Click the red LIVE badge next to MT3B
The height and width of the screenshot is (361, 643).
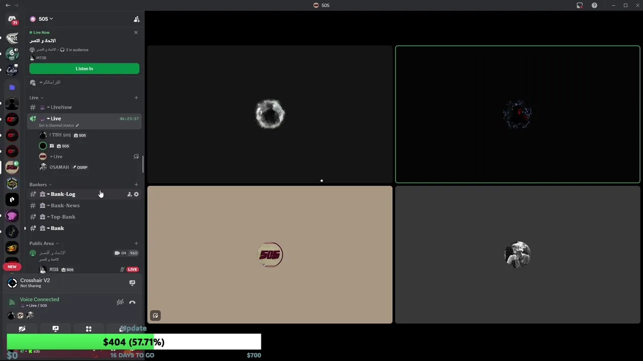(x=132, y=269)
